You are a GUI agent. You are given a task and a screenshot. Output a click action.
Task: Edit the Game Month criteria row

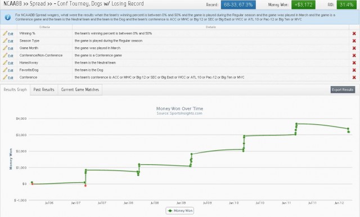(8, 48)
